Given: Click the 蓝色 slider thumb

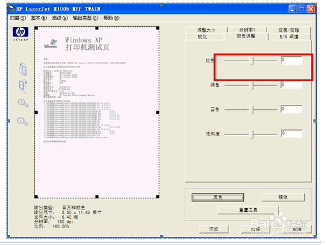Looking at the screenshot, I should click(252, 110).
